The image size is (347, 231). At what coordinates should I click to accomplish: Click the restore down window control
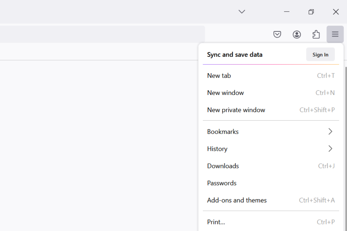point(311,12)
